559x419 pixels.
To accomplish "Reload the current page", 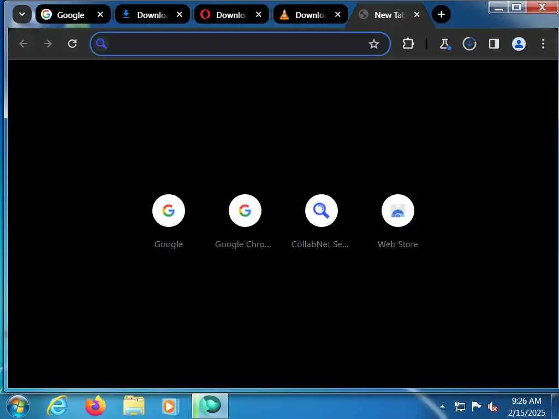I will 73,44.
